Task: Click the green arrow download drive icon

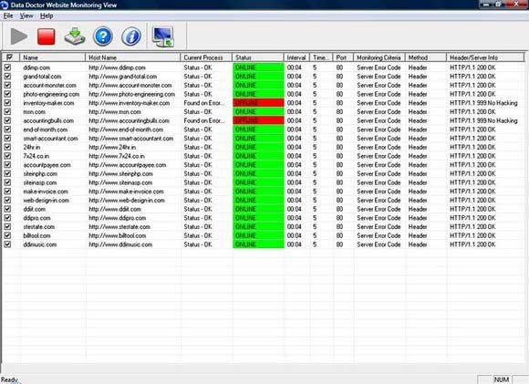Action: pyautogui.click(x=75, y=36)
